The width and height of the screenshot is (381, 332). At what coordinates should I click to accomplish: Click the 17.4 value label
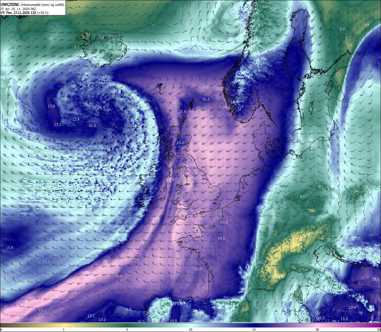76,120
